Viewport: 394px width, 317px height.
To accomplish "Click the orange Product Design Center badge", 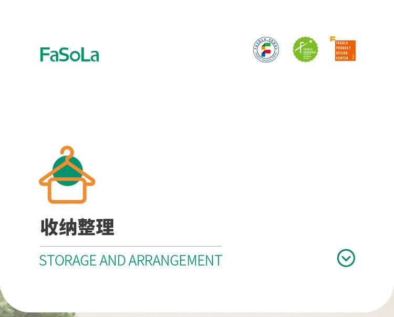I will click(x=345, y=50).
